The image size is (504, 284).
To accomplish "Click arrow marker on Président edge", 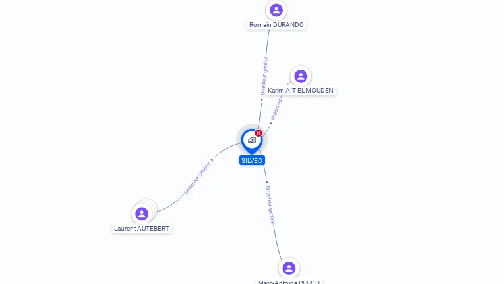I will tap(271, 124).
